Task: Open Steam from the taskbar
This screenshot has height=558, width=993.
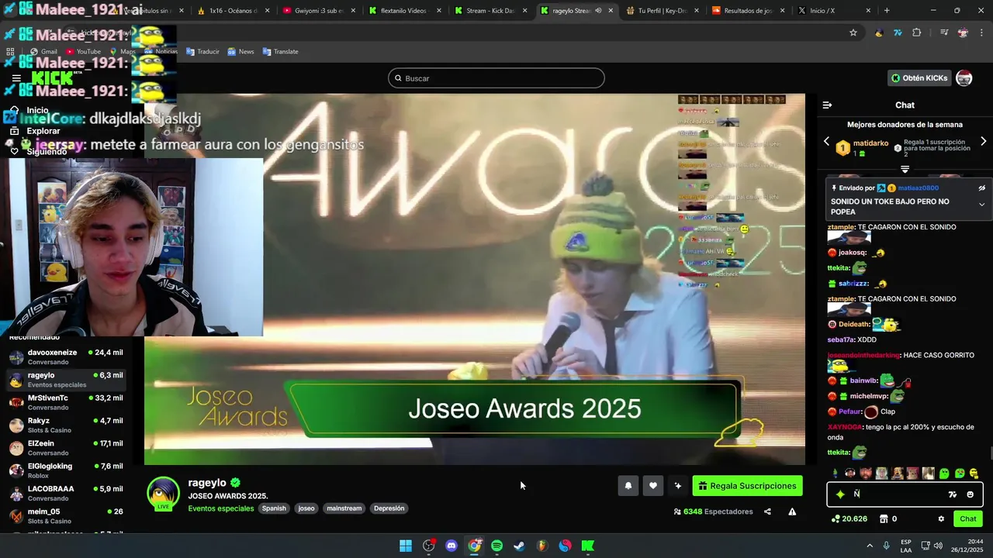Action: coord(519,546)
